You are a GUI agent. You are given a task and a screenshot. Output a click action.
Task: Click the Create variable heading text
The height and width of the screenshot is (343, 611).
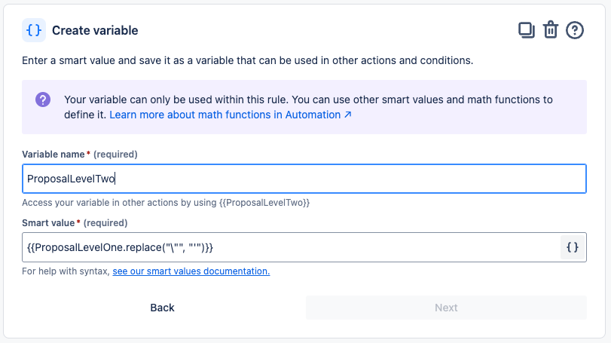95,31
